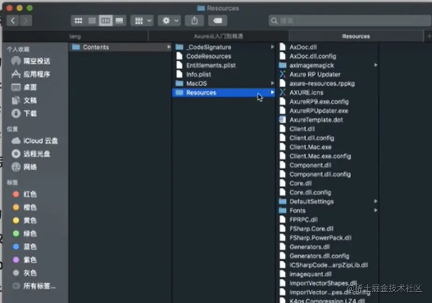Select AxureRPUpdater.exe file

pyautogui.click(x=327, y=111)
